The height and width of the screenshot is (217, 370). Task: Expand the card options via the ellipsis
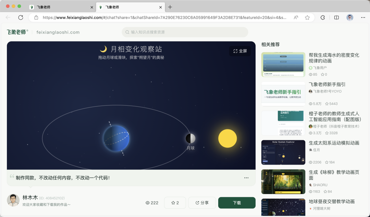[x=246, y=178]
